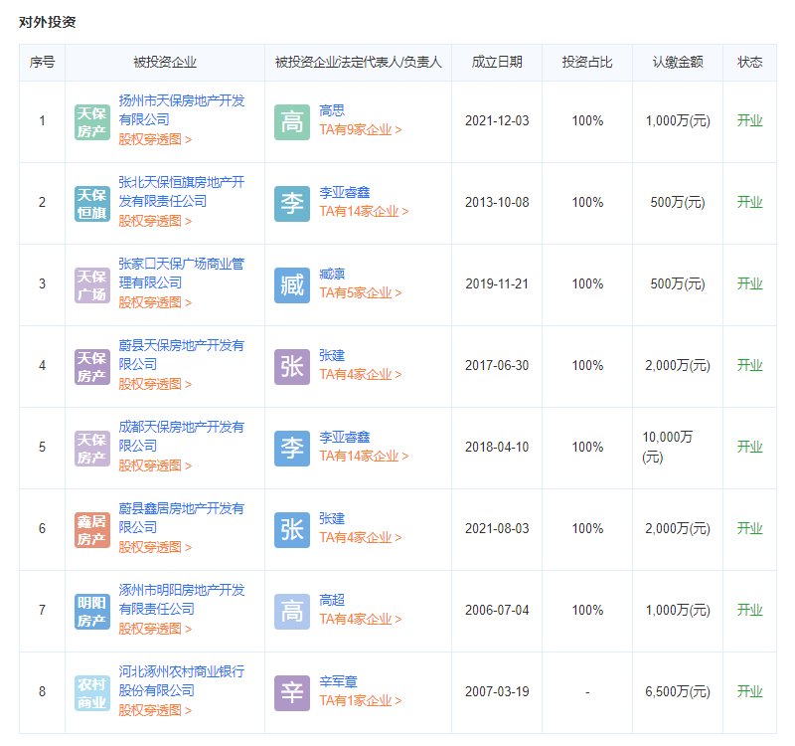
Task: Click 臧 avatar icon
Action: coord(291,285)
